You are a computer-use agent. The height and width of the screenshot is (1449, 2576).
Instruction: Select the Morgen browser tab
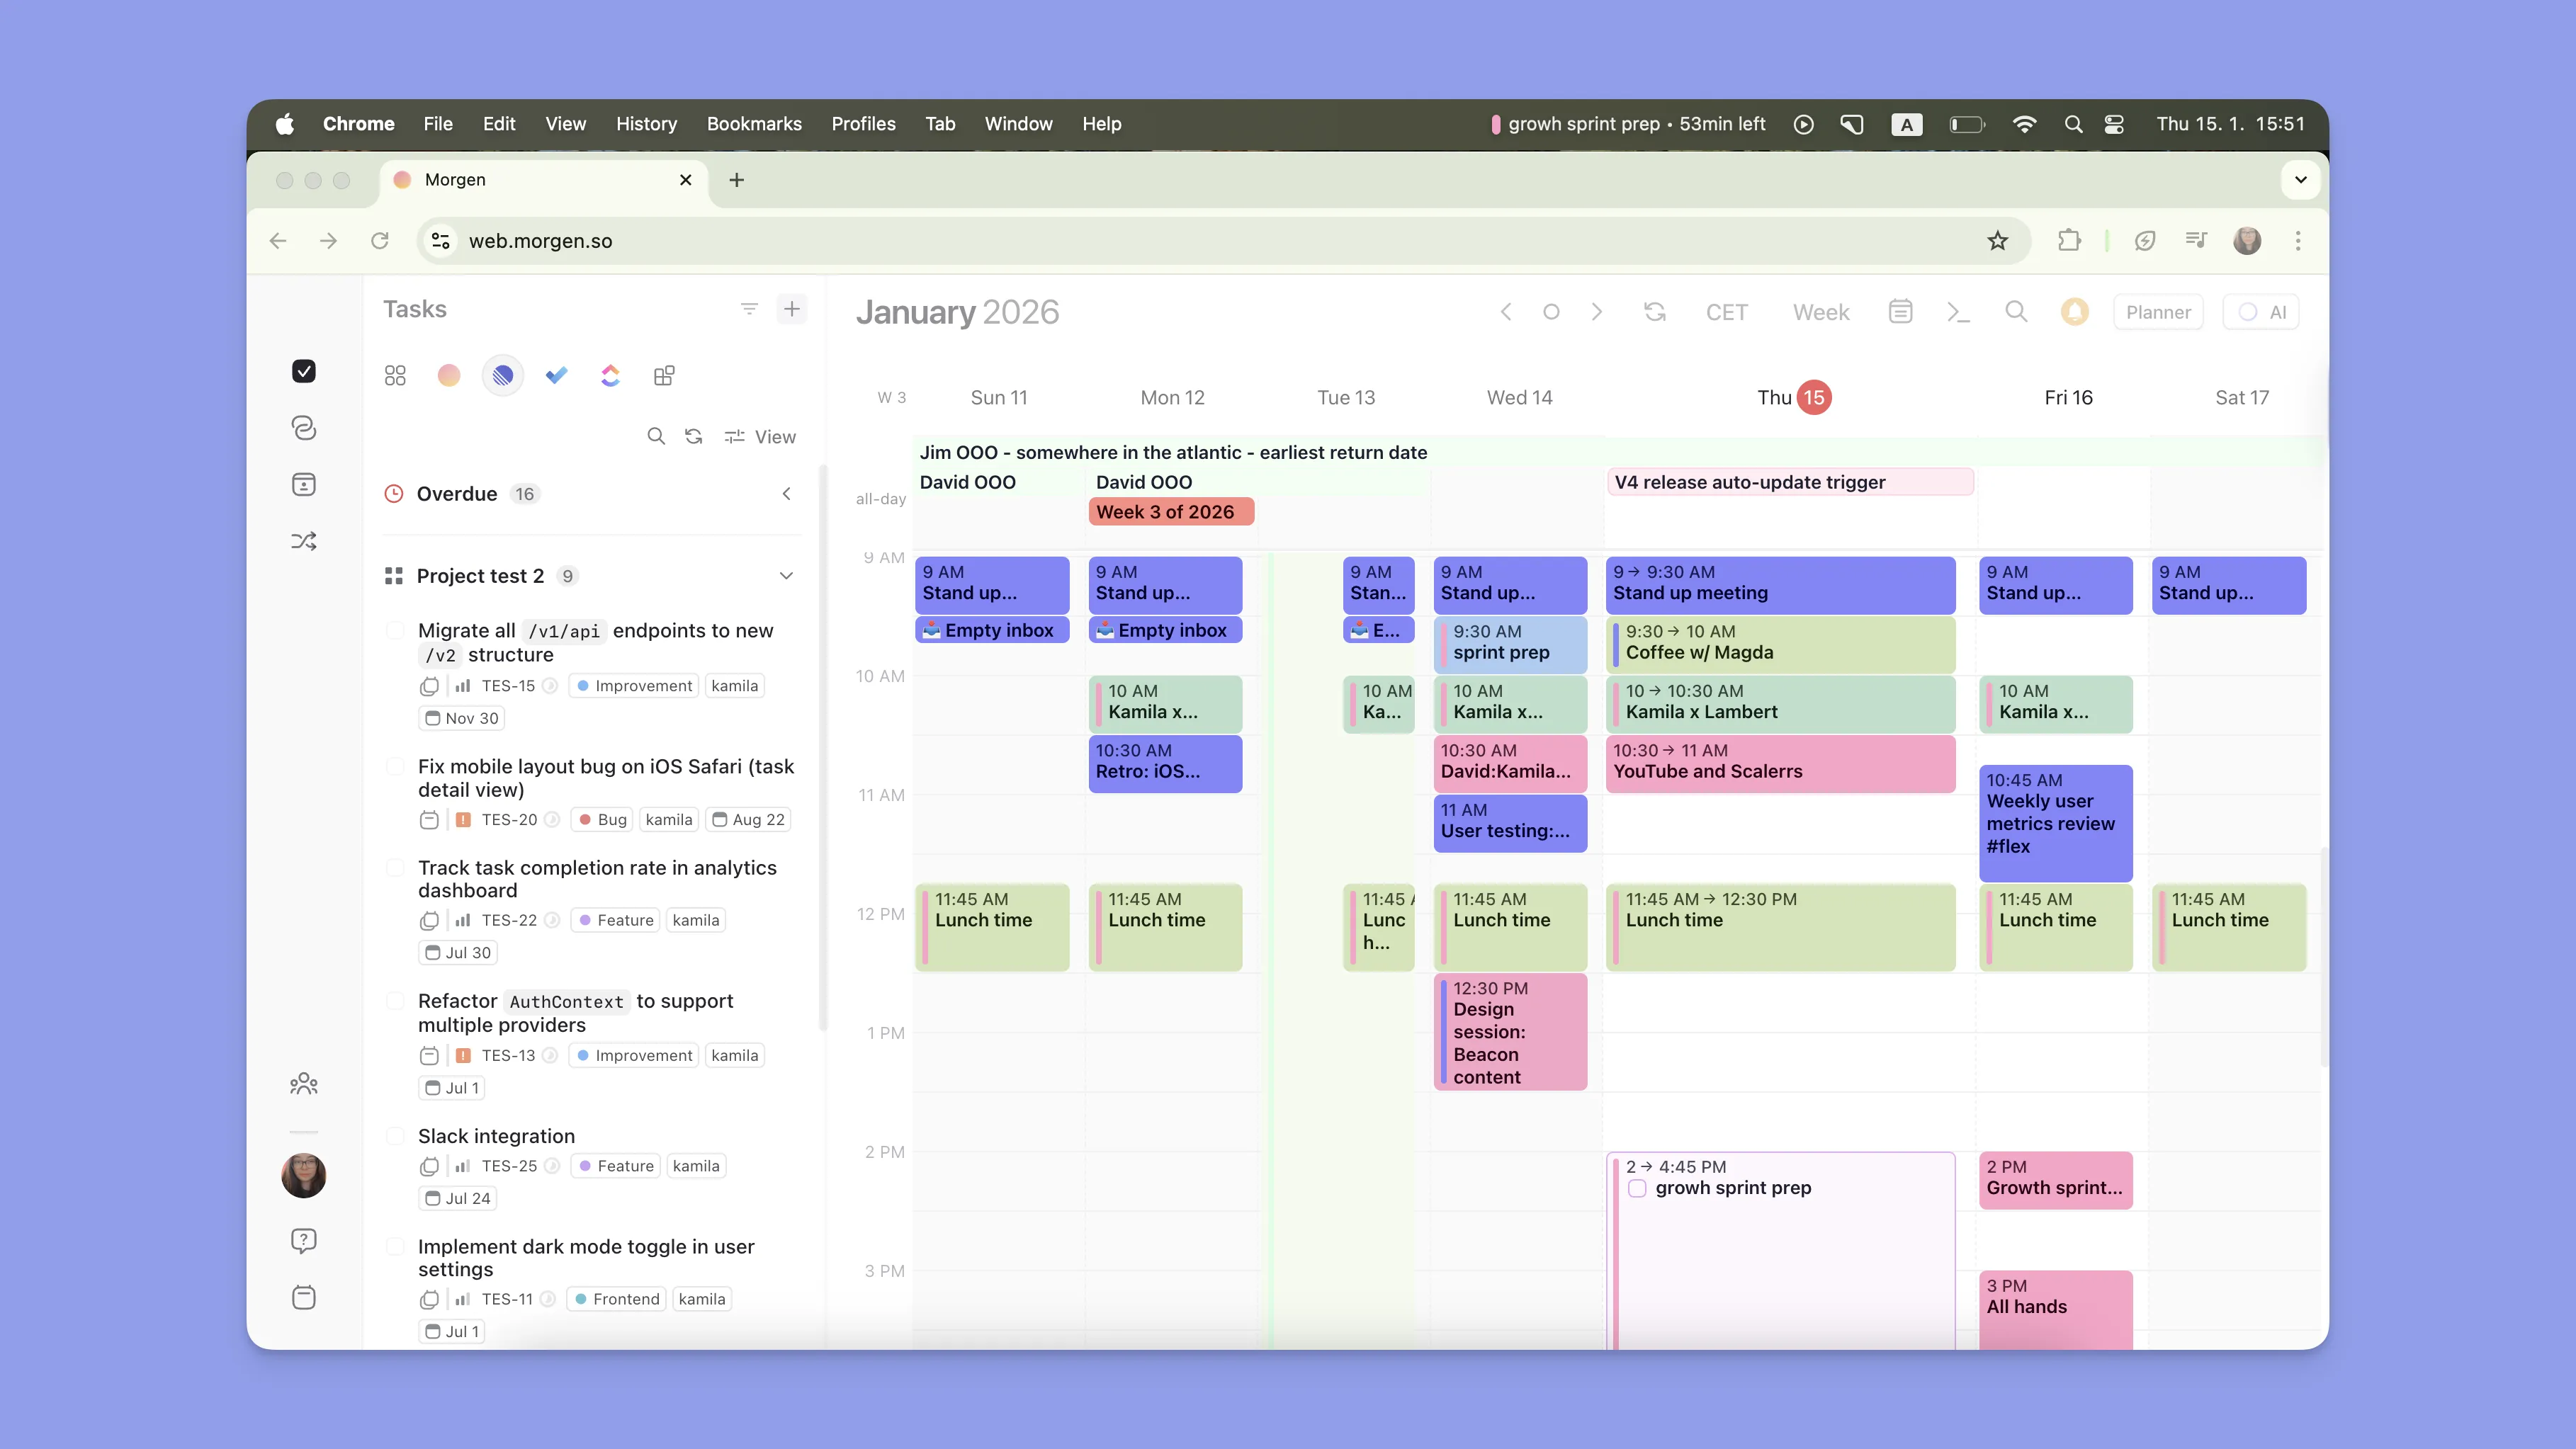click(544, 180)
